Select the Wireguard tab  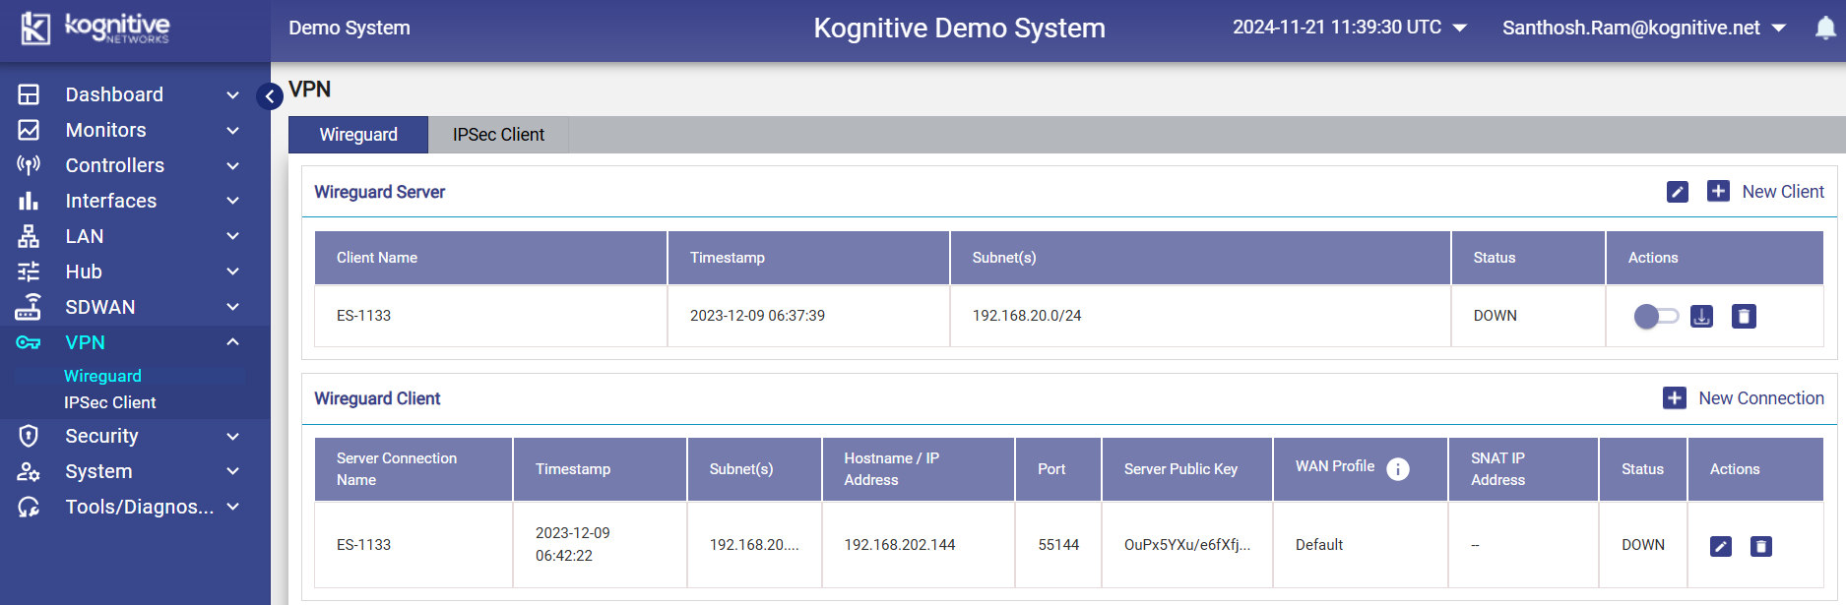pos(358,135)
